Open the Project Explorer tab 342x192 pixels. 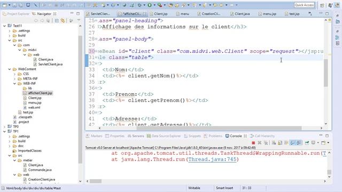pos(16,14)
